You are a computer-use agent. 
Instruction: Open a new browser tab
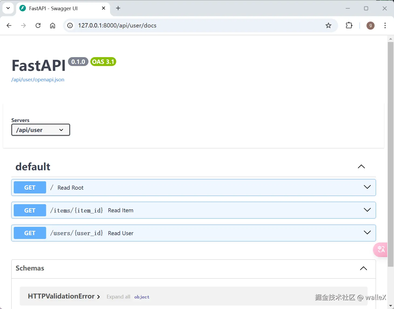[x=118, y=8]
